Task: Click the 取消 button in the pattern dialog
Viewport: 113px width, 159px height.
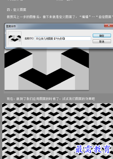Action: (102, 41)
